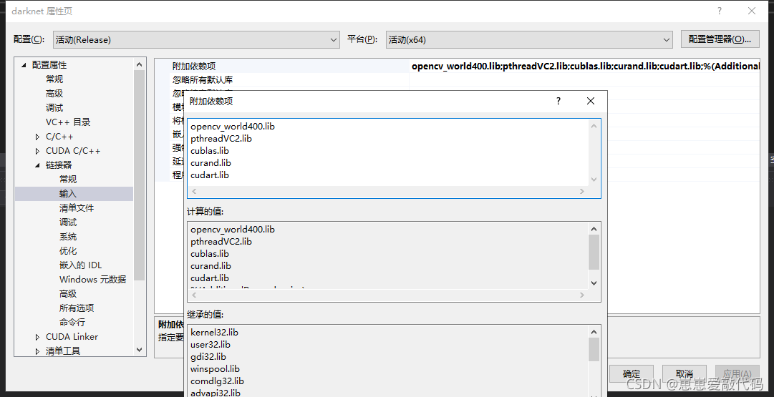
Task: Click cudart.lib in 计算的值 list
Action: tap(210, 278)
